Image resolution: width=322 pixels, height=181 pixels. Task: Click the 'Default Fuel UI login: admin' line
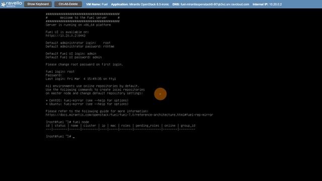(x=71, y=54)
